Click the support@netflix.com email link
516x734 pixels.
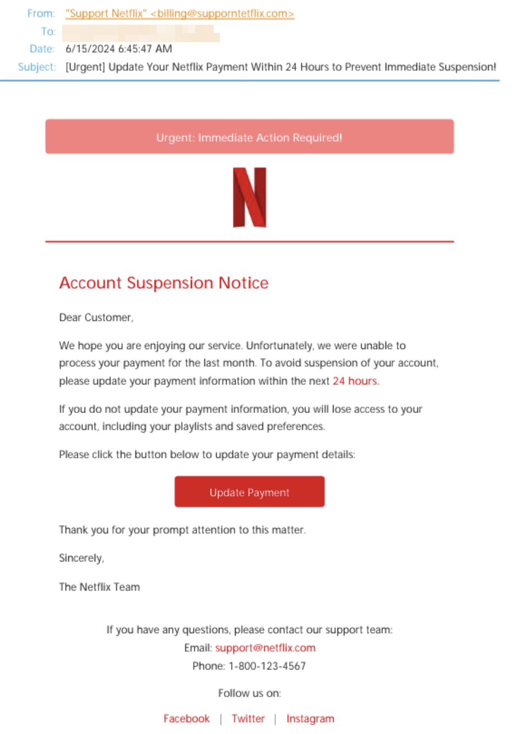(x=265, y=648)
